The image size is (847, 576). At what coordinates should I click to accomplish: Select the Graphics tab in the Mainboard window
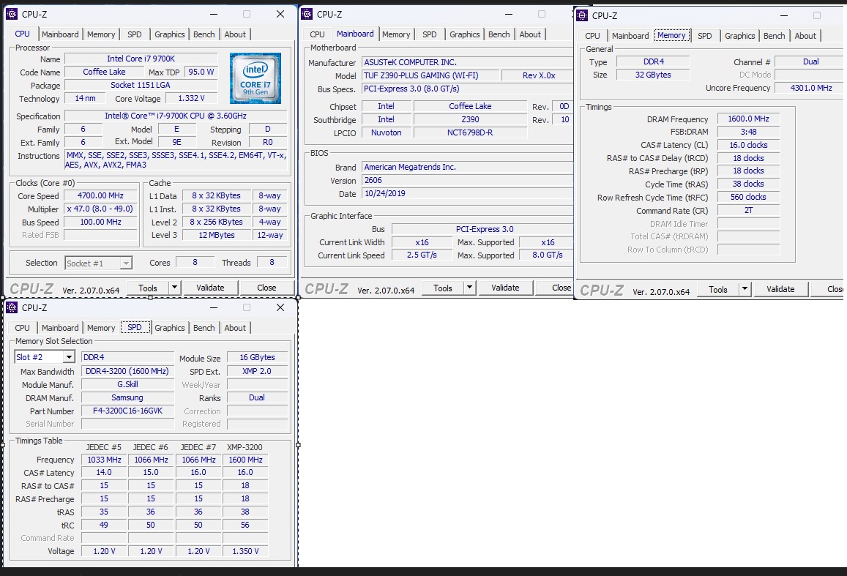tap(465, 34)
